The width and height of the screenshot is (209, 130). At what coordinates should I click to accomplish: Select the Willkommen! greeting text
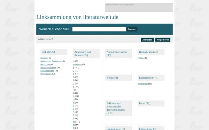pos(45,39)
